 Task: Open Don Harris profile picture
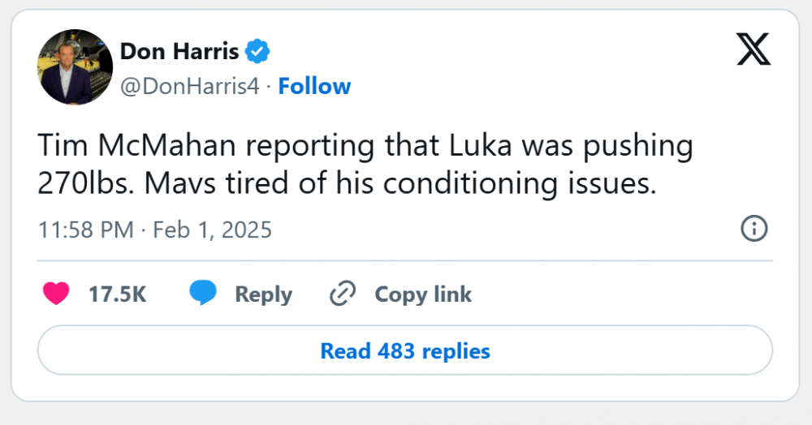point(75,67)
